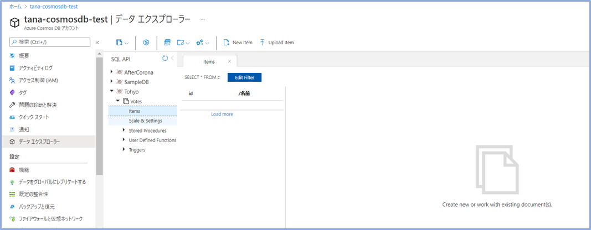Screen dimensions: 591x230
Task: Click the id column header
Action: pyautogui.click(x=191, y=94)
